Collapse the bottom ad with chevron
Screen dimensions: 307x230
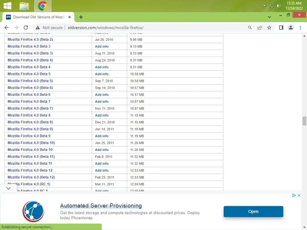[x=8, y=188]
